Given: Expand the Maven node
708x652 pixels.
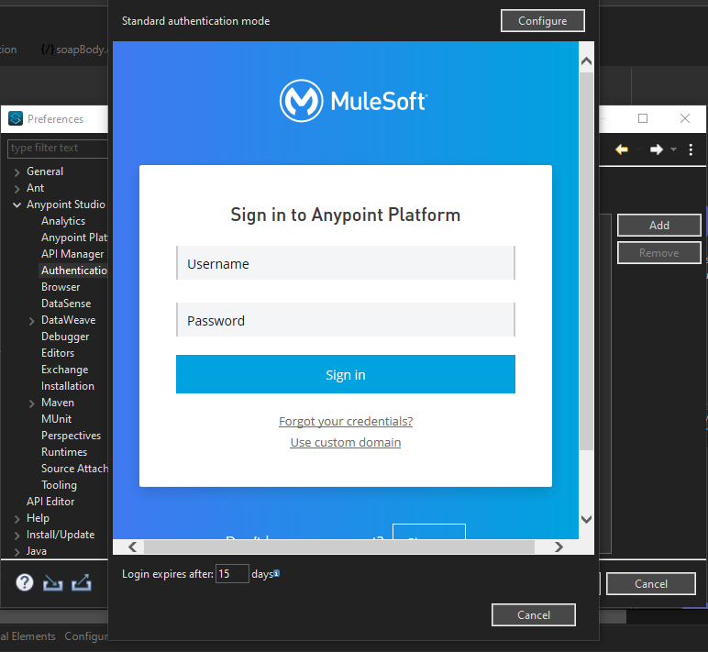Looking at the screenshot, I should tap(31, 403).
